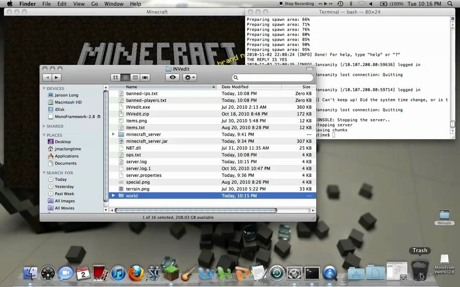Eject MonoFramework-2.8 in Finder sidebar
Screen dimensions: 460x287
point(99,116)
